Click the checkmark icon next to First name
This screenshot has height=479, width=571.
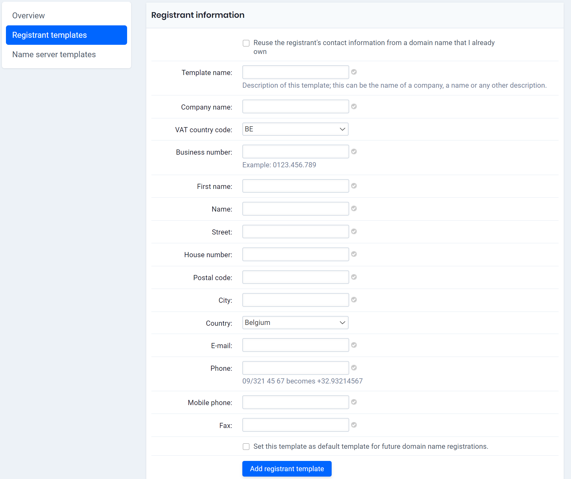[354, 186]
